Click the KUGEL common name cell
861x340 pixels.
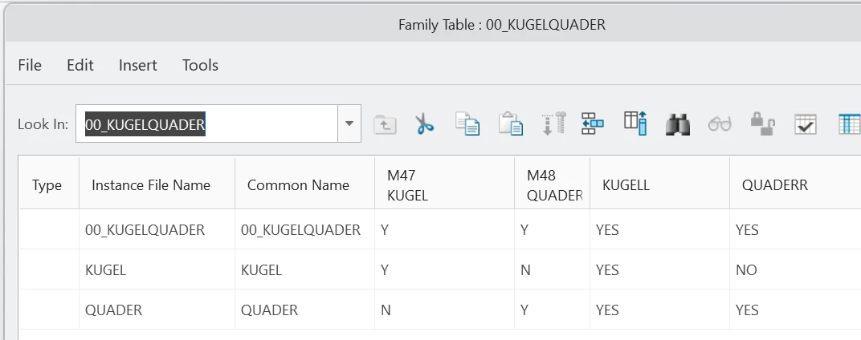pos(304,269)
